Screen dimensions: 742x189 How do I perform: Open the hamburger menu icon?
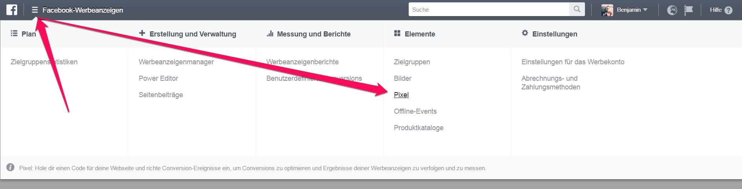35,10
